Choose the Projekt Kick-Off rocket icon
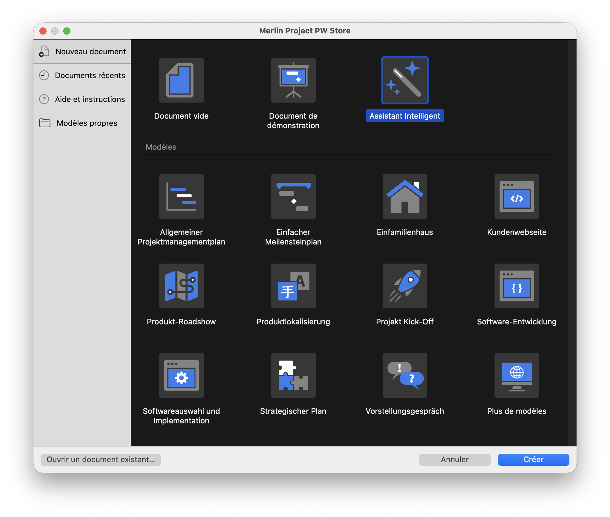This screenshot has height=517, width=610. tap(405, 286)
